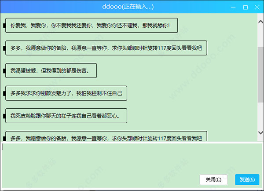Select message "我渴望被爱，但我得到的都是伤害。"
Screen dimensions: 264x191
[51, 70]
